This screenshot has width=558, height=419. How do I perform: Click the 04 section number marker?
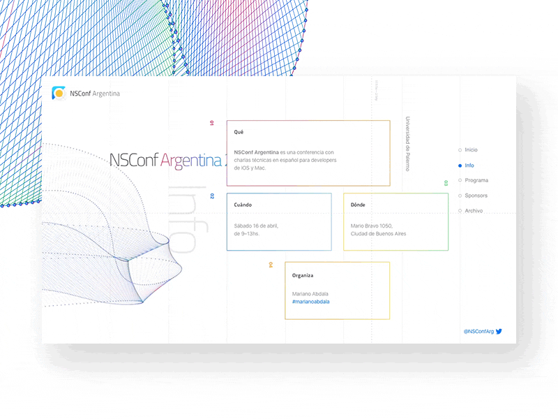point(271,265)
